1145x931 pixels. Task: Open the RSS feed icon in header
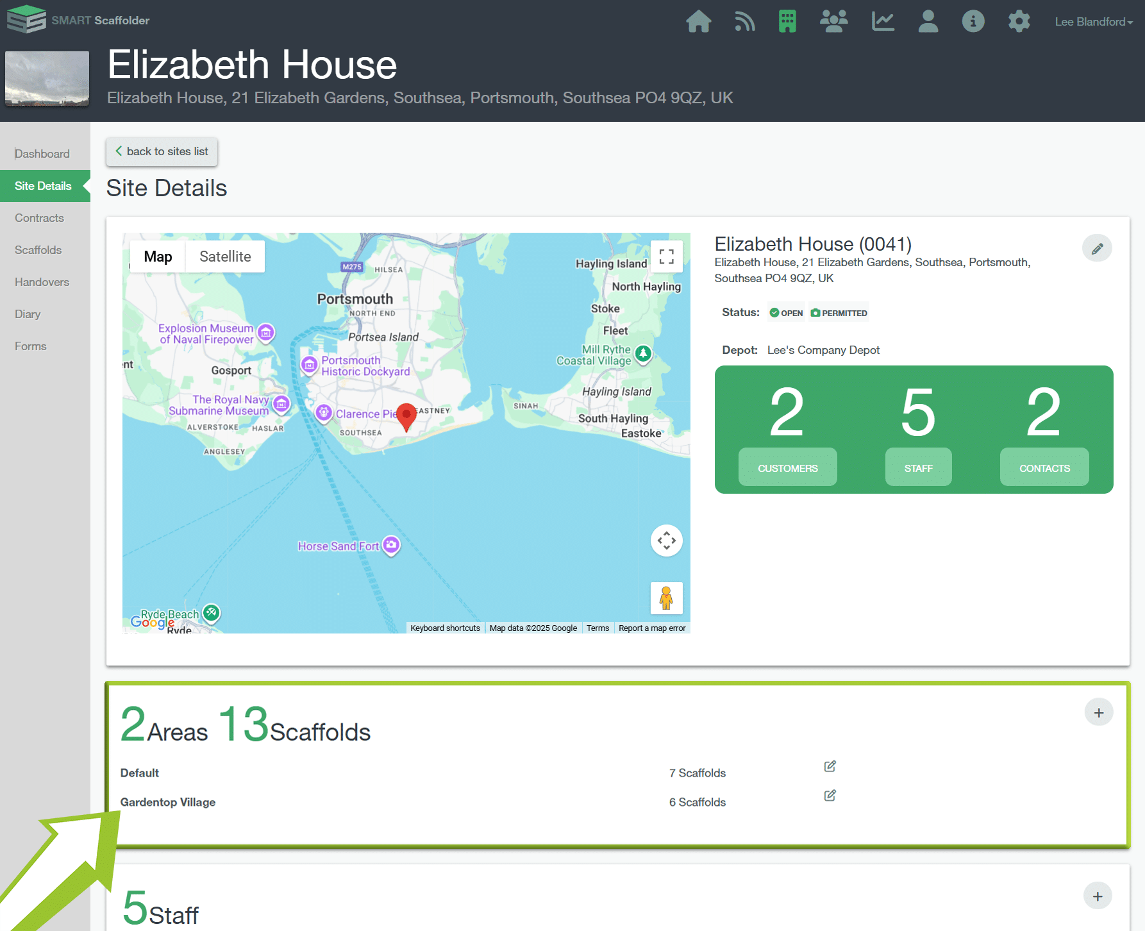744,21
